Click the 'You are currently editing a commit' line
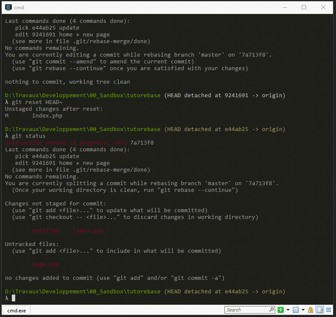 (x=138, y=55)
